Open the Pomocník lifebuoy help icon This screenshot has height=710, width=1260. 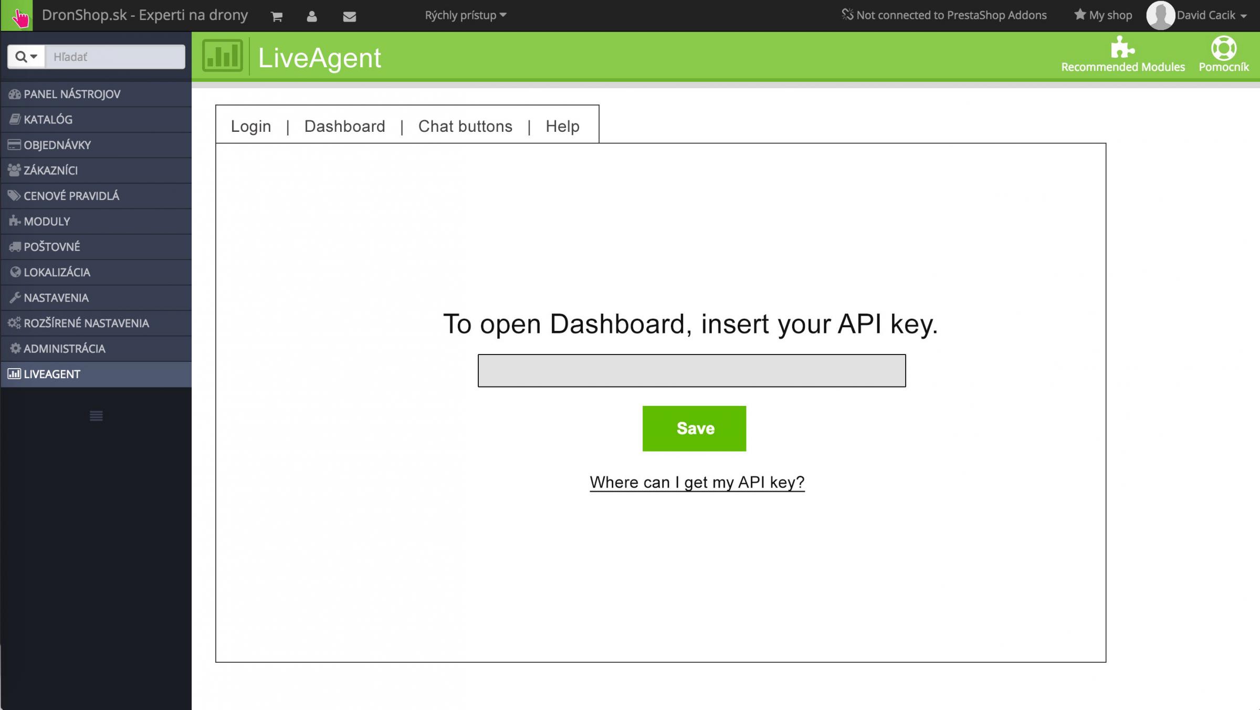click(1223, 48)
